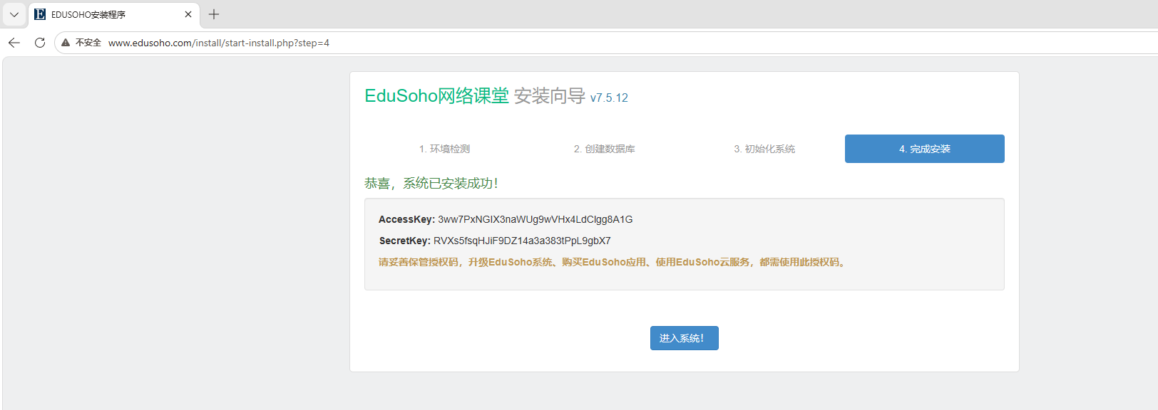Viewport: 1158px width, 410px height.
Task: Click the SecretKey: label
Action: coord(404,241)
